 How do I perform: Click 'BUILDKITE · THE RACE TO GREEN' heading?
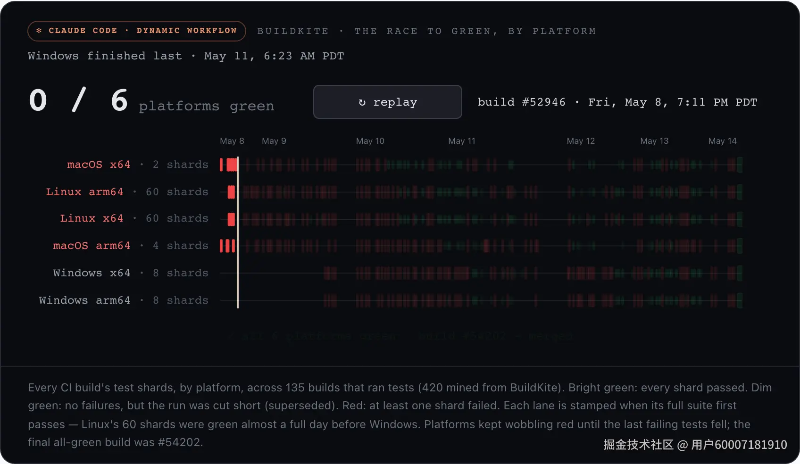coord(426,31)
